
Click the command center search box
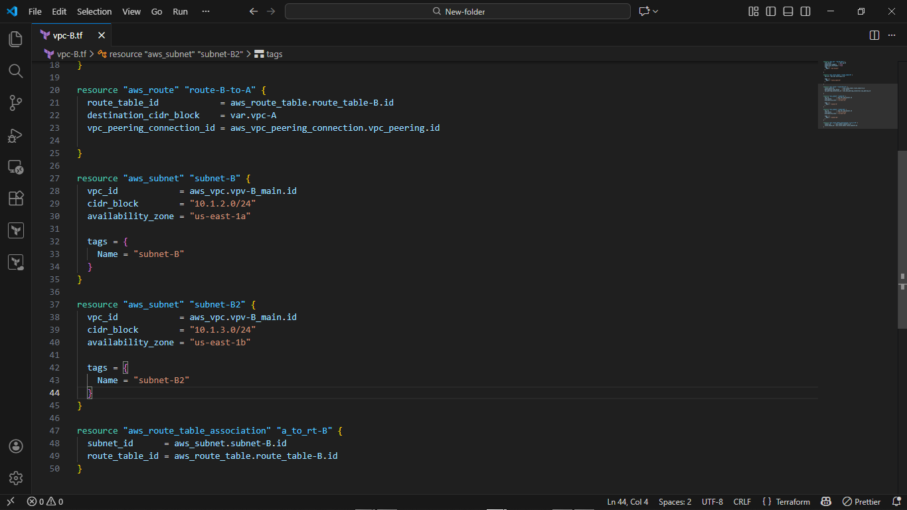click(x=457, y=11)
